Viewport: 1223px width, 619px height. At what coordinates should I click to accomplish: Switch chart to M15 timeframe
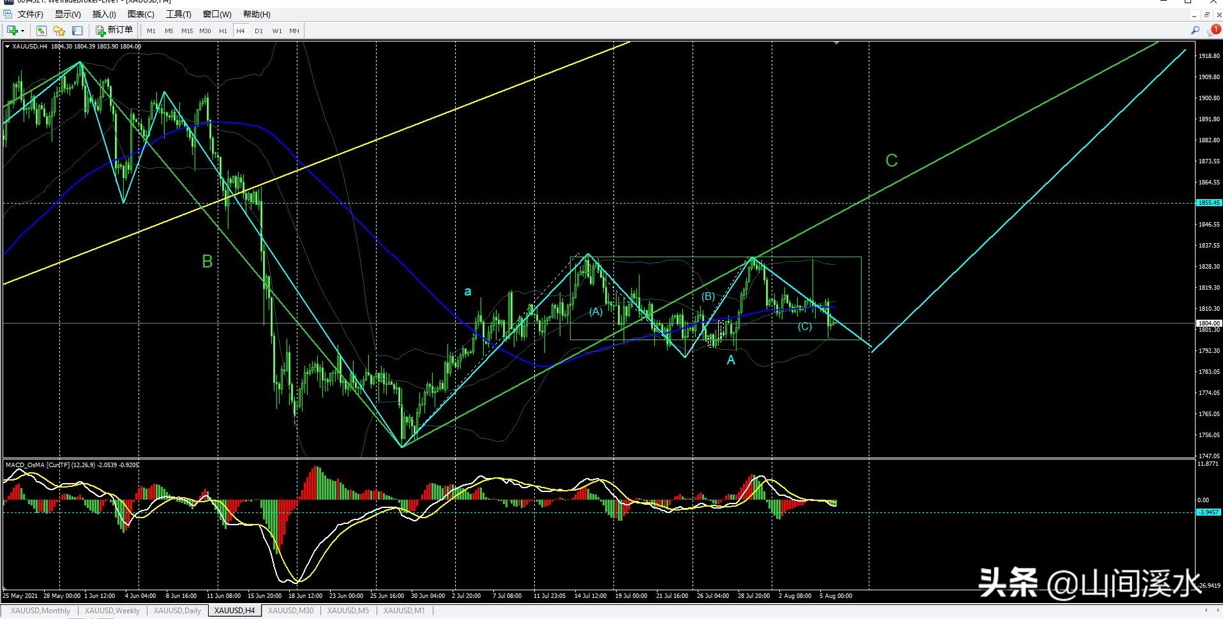click(x=187, y=31)
